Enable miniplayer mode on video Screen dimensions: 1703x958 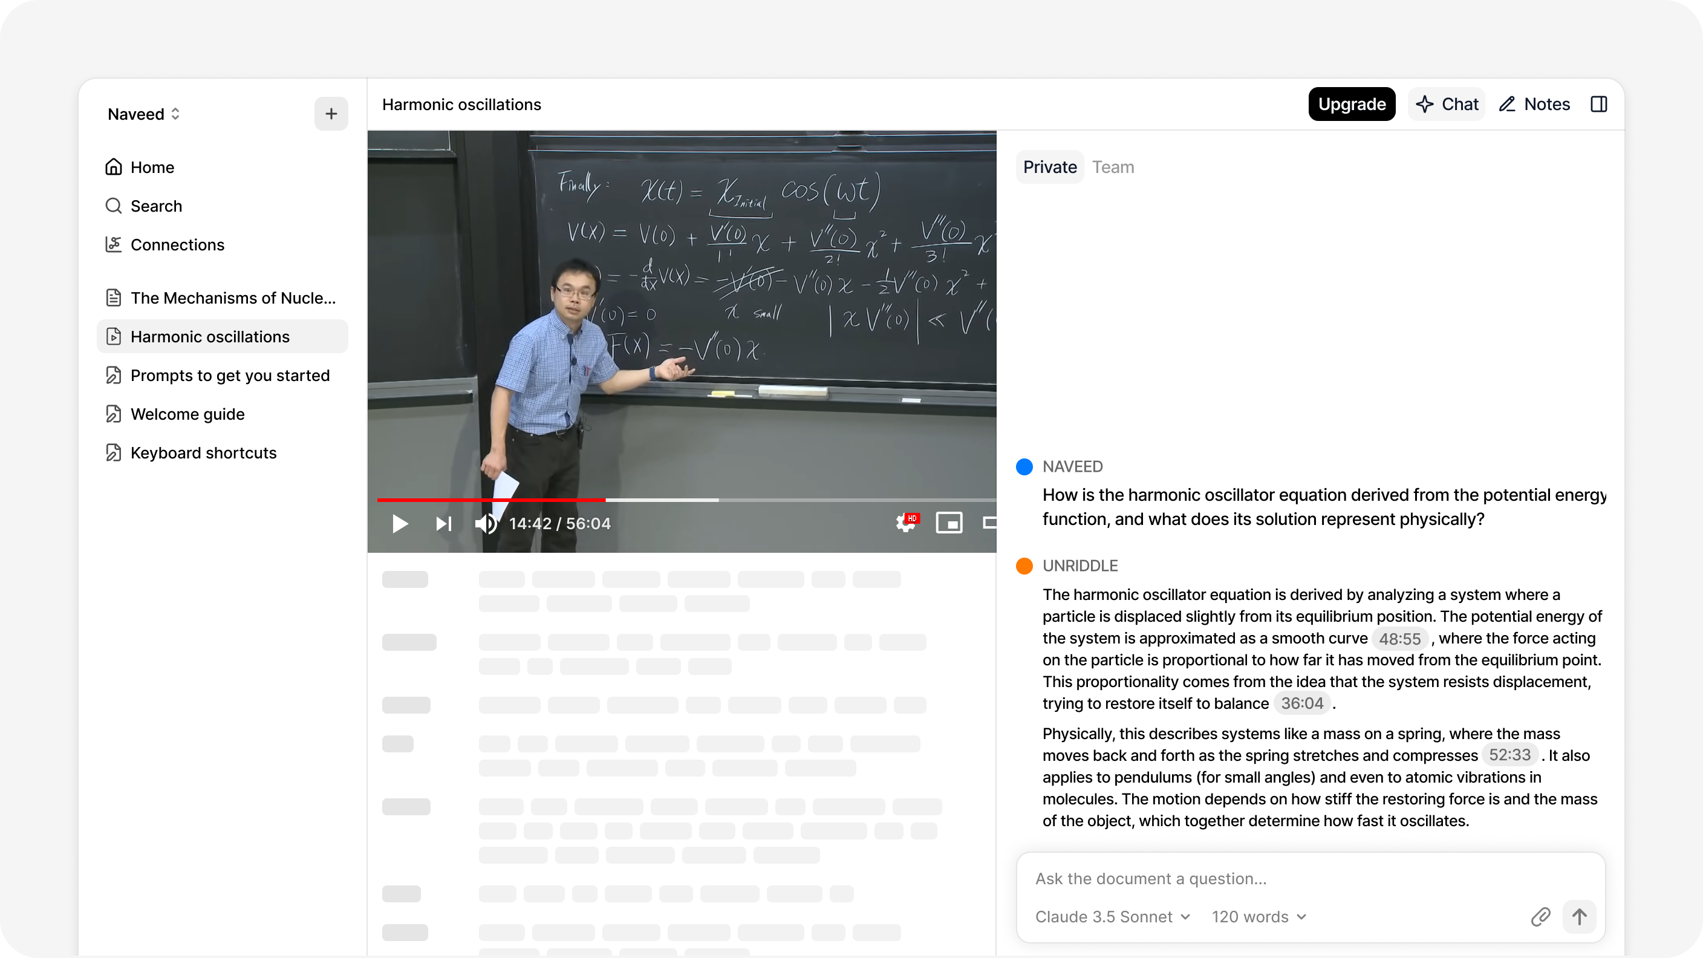click(949, 523)
